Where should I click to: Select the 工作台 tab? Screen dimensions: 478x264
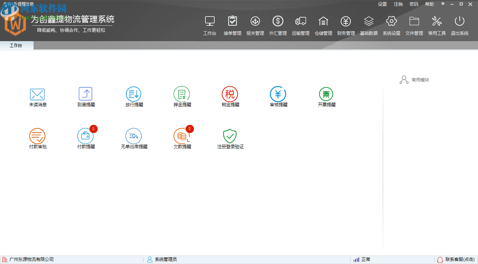[x=17, y=45]
